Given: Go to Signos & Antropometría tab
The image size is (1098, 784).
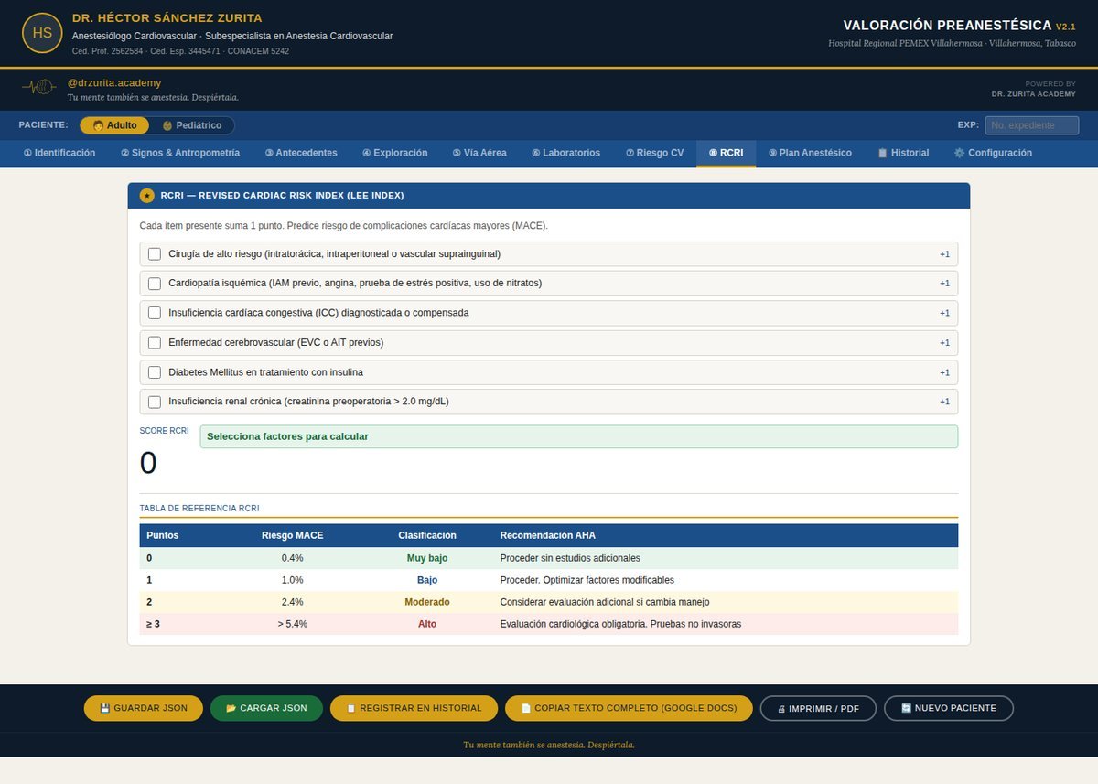Looking at the screenshot, I should pyautogui.click(x=180, y=153).
